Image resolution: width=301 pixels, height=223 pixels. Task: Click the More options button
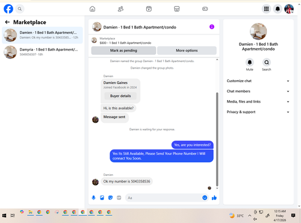click(187, 51)
